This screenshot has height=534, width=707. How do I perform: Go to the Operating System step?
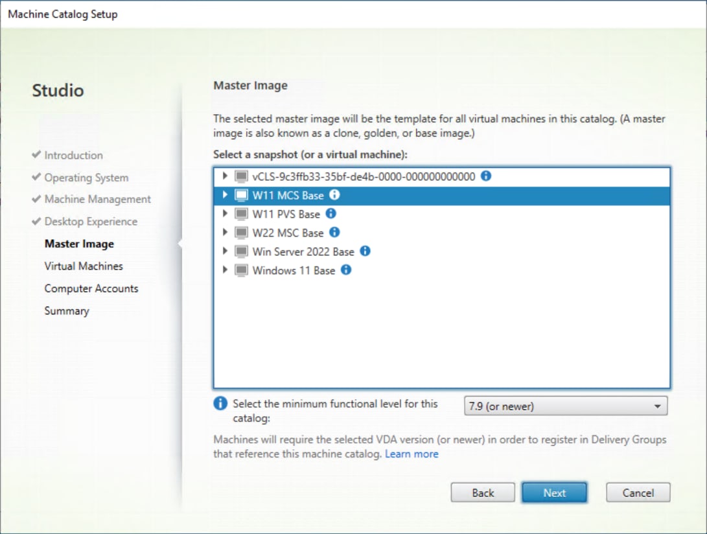(x=86, y=178)
